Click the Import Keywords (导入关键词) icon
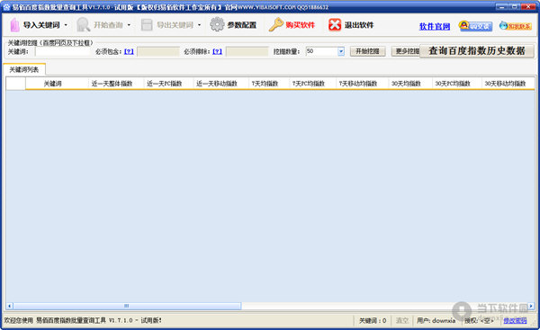Image resolution: width=540 pixels, height=330 pixels. [x=14, y=25]
